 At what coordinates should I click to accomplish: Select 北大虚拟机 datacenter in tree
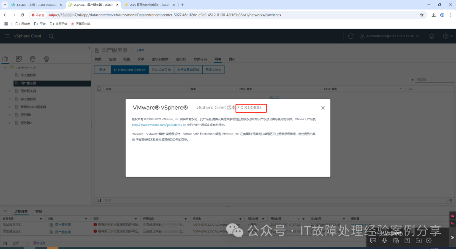coord(28,75)
